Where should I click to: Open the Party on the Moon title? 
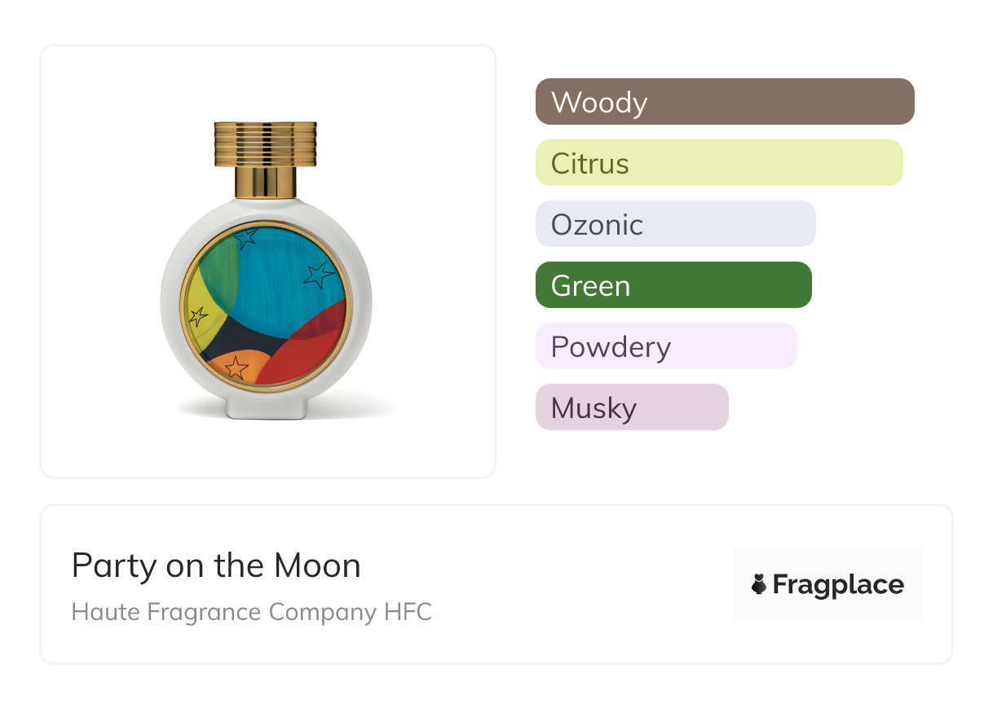pos(216,565)
